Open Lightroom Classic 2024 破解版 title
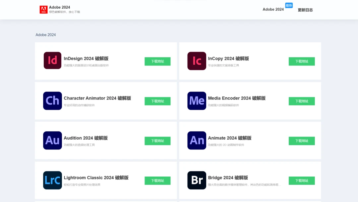The height and width of the screenshot is (202, 358). point(96,178)
